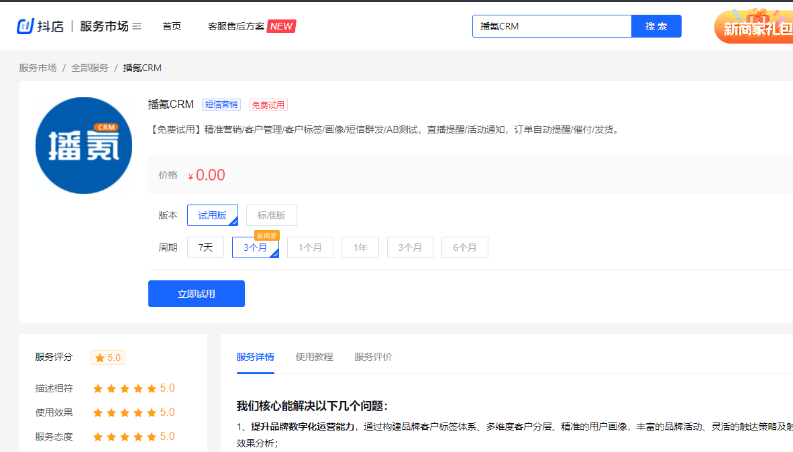The image size is (793, 452).
Task: Click the 免费试用 tag
Action: [268, 105]
